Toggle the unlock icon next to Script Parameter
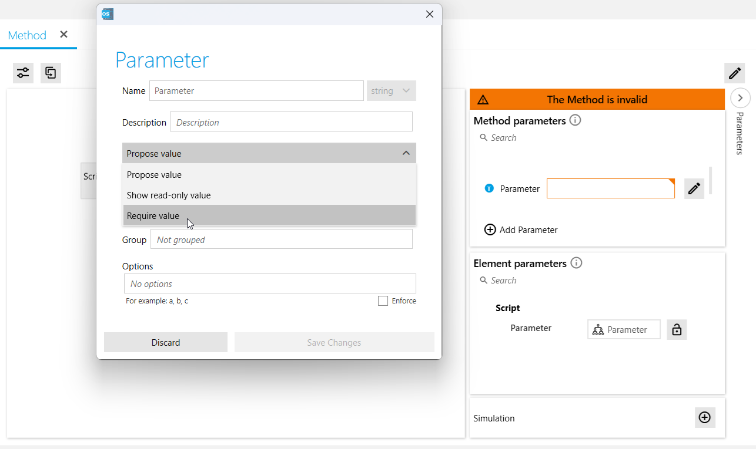756x449 pixels. (677, 330)
